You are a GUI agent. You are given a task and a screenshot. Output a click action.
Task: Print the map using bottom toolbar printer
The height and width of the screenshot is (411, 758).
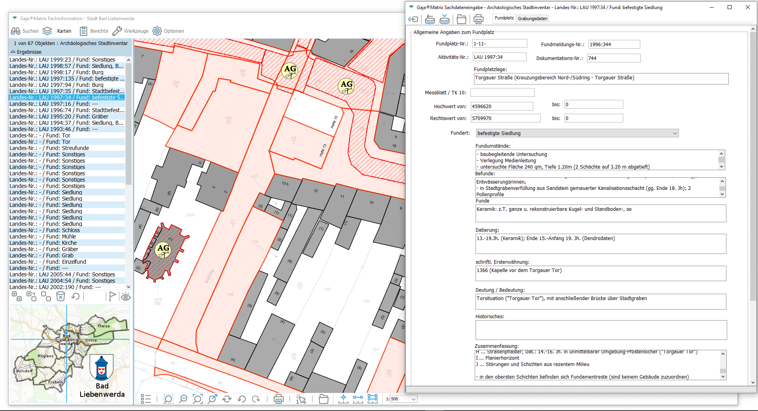278,399
